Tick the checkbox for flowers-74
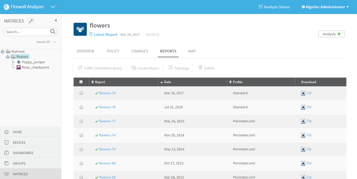The height and width of the screenshot is (179, 357). coord(81,135)
